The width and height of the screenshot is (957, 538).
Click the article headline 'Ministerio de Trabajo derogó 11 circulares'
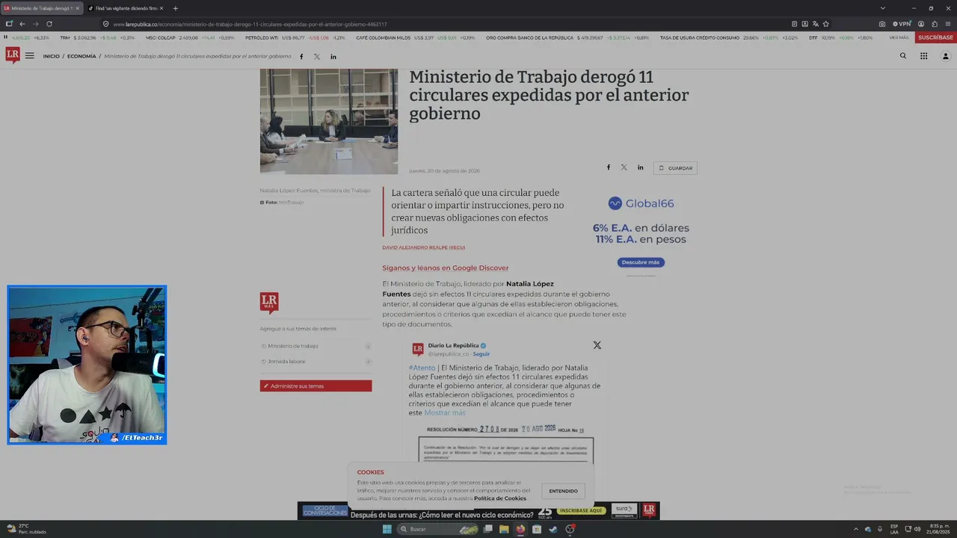tap(549, 95)
